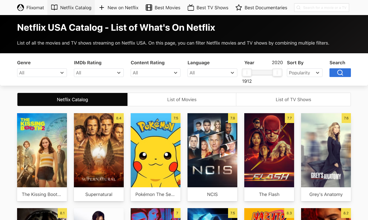Switch to the List of TV Shows tab
This screenshot has width=368, height=220.
click(293, 99)
